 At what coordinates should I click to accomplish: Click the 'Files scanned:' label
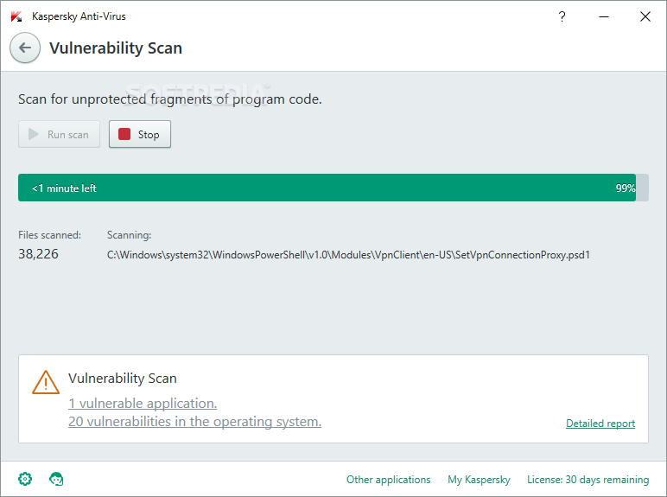coord(50,235)
